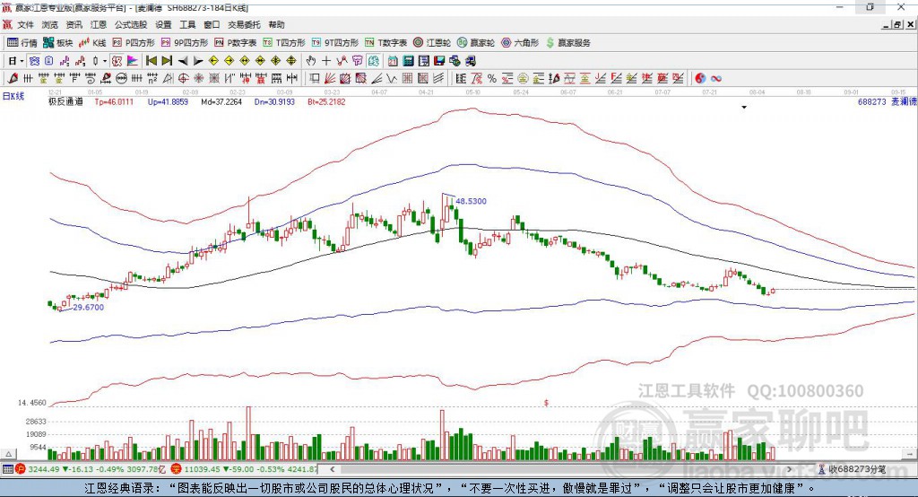Open the 六角形 hexagon tool
The width and height of the screenshot is (918, 497).
[x=520, y=43]
